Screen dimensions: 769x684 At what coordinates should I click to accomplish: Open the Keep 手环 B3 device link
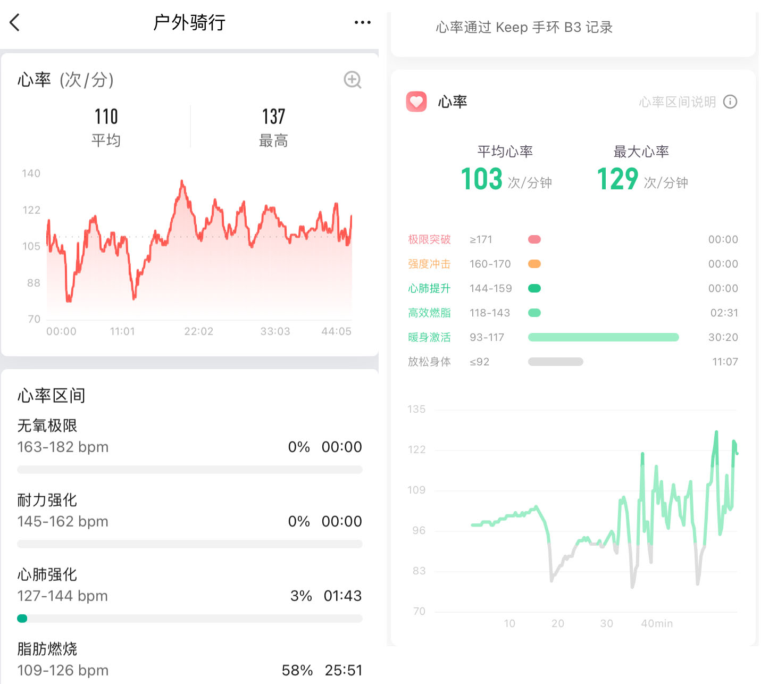tap(524, 27)
